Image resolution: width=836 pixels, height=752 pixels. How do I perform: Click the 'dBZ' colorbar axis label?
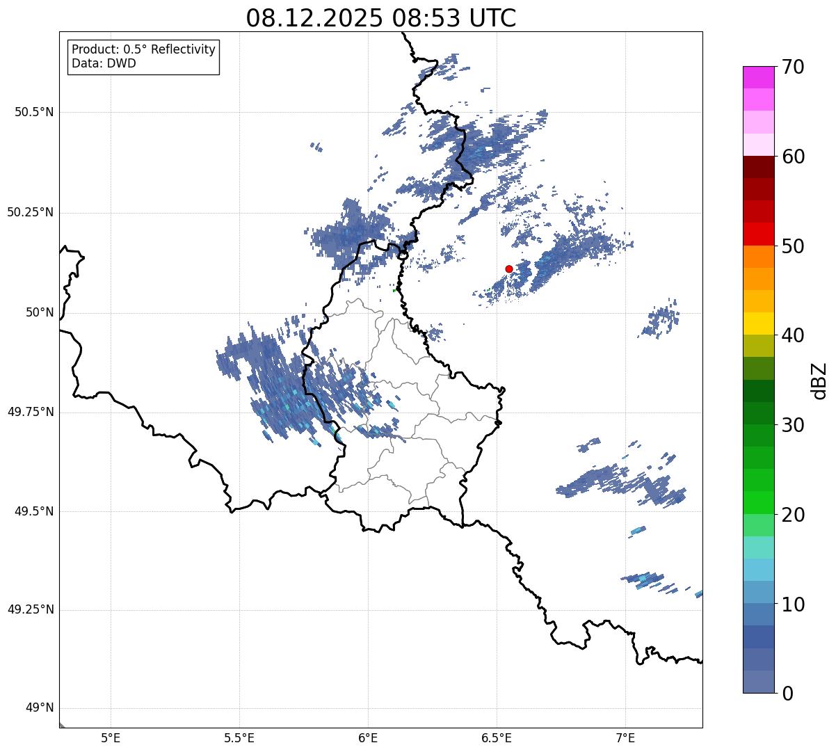pos(819,380)
